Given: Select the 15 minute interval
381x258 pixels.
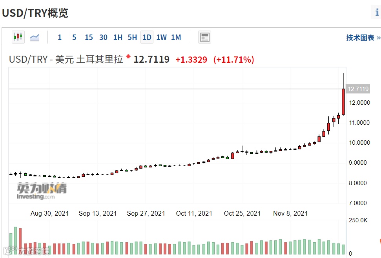Looking at the screenshot, I should tap(89, 37).
